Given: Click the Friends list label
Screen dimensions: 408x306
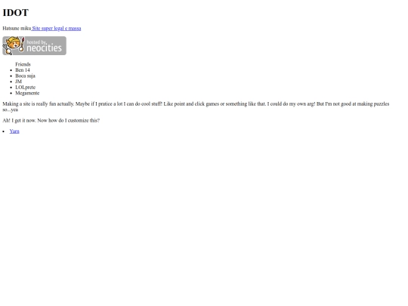Looking at the screenshot, I should point(23,64).
